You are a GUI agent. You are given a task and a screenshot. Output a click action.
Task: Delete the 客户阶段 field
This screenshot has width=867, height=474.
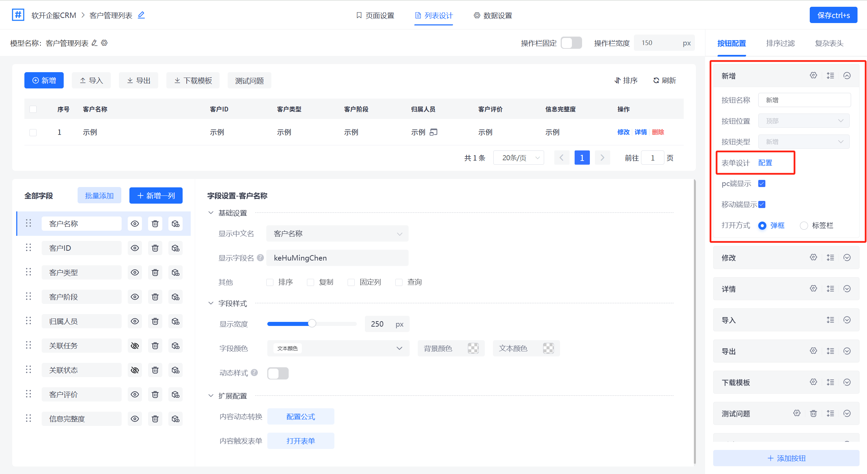[155, 297]
